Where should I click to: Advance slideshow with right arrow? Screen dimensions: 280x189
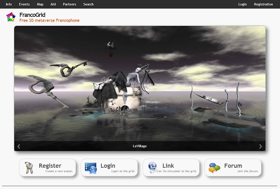tap(261, 146)
